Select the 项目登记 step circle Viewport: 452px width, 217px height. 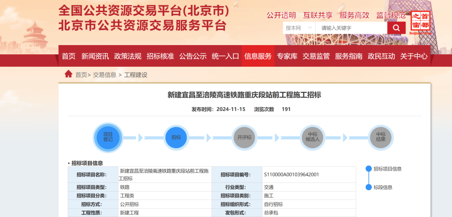(x=108, y=137)
